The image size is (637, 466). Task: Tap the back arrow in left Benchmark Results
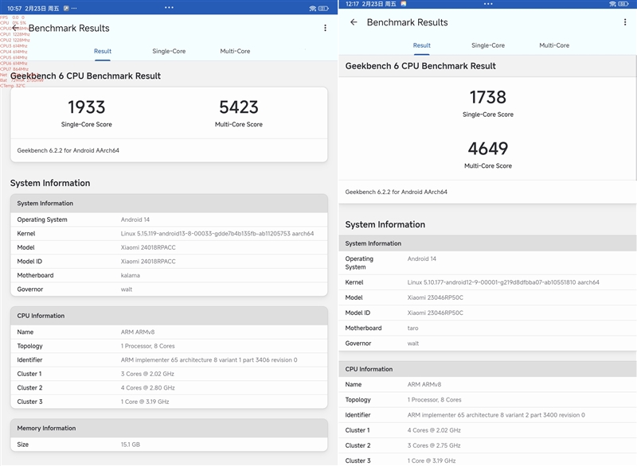pos(16,28)
